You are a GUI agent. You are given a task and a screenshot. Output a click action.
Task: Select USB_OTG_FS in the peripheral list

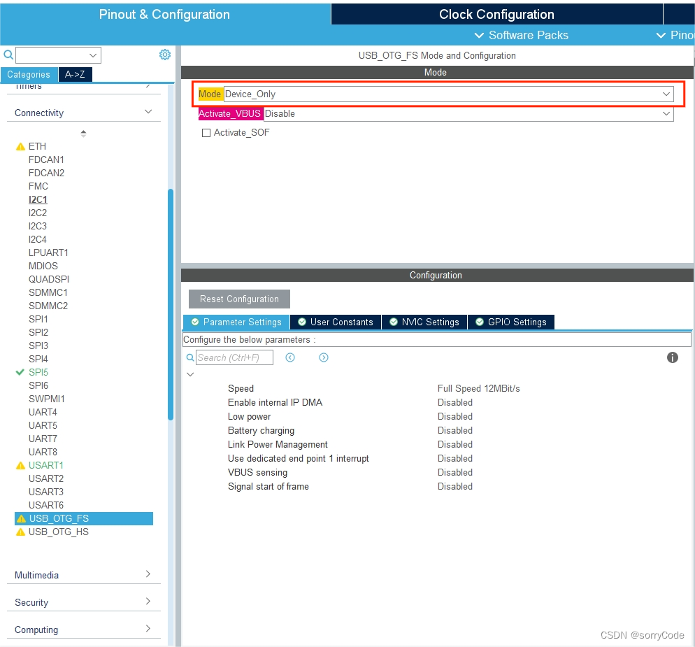click(x=84, y=518)
